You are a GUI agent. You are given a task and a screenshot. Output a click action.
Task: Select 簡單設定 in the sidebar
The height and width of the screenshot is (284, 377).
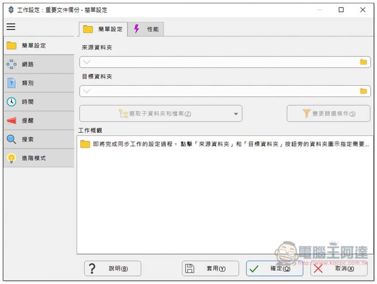click(39, 46)
